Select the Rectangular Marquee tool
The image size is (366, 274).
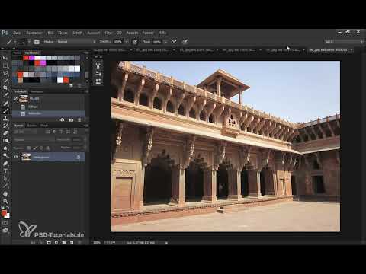coord(5,65)
